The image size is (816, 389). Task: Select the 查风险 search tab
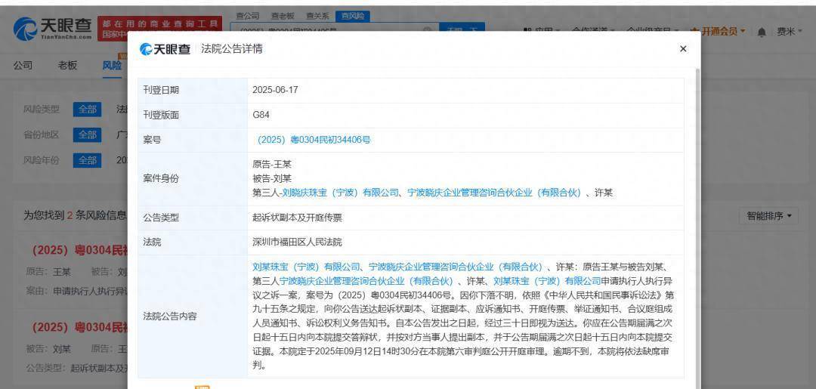click(352, 16)
